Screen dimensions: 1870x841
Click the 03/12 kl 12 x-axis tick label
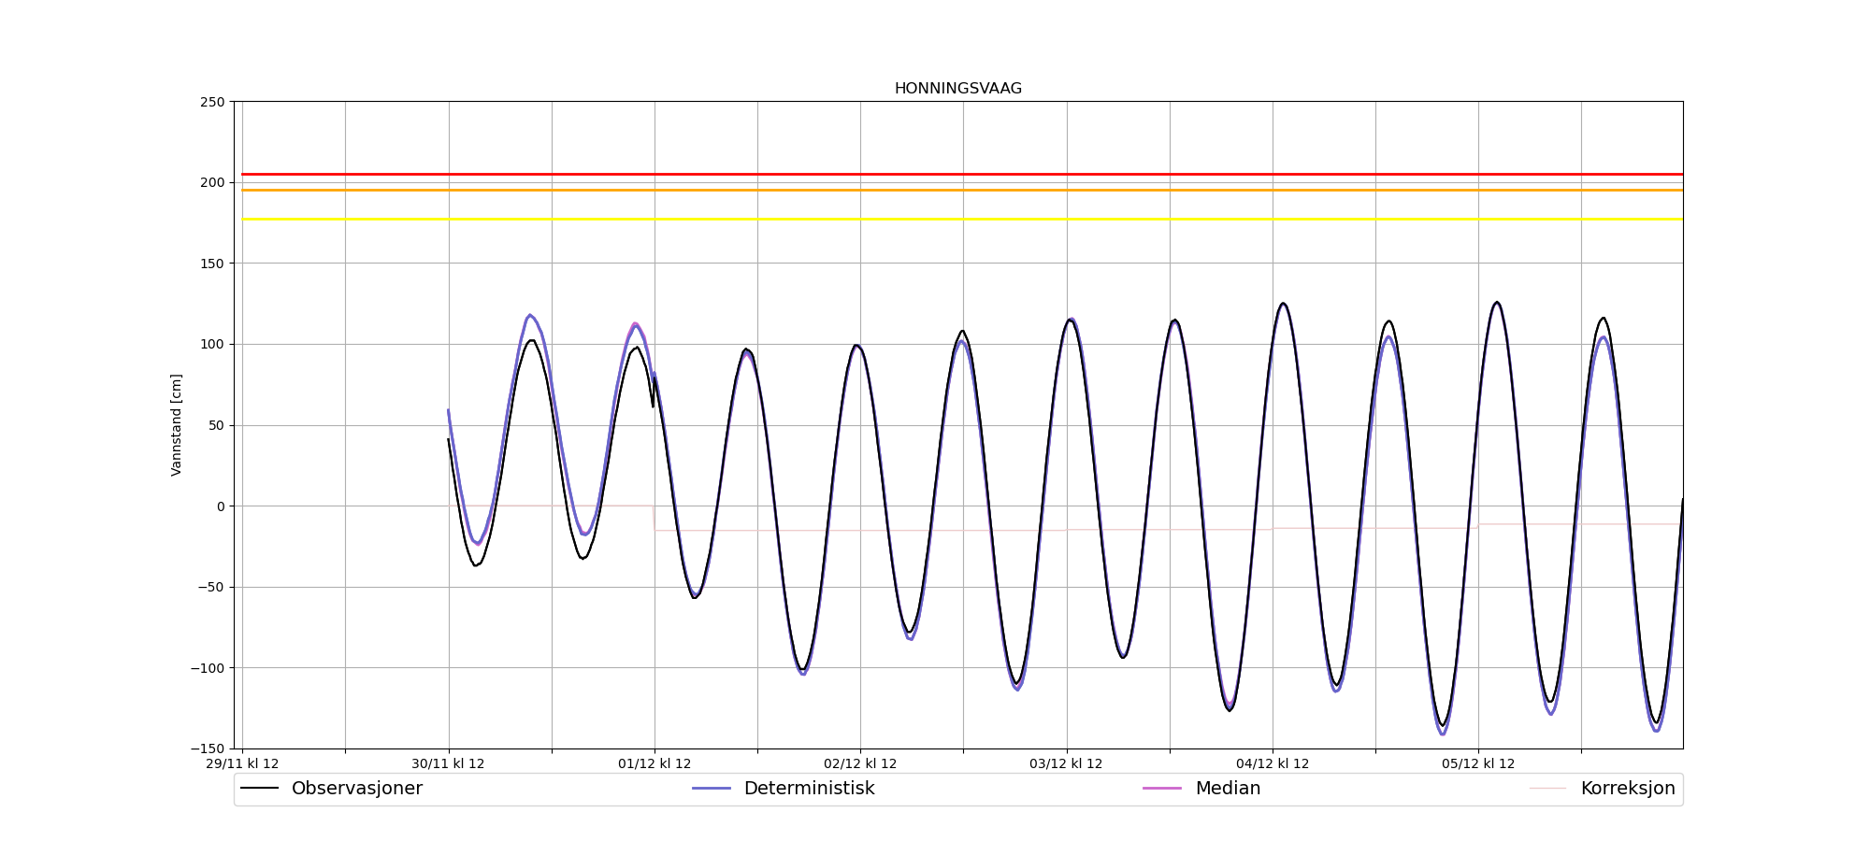[1066, 763]
